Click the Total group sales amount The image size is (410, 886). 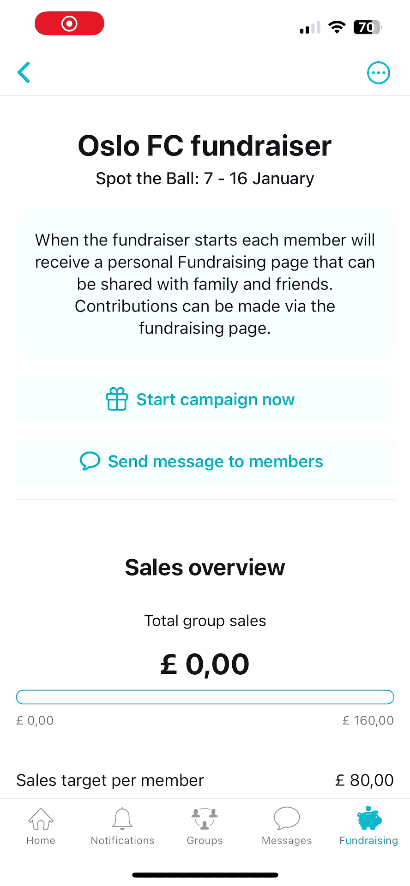pos(205,663)
